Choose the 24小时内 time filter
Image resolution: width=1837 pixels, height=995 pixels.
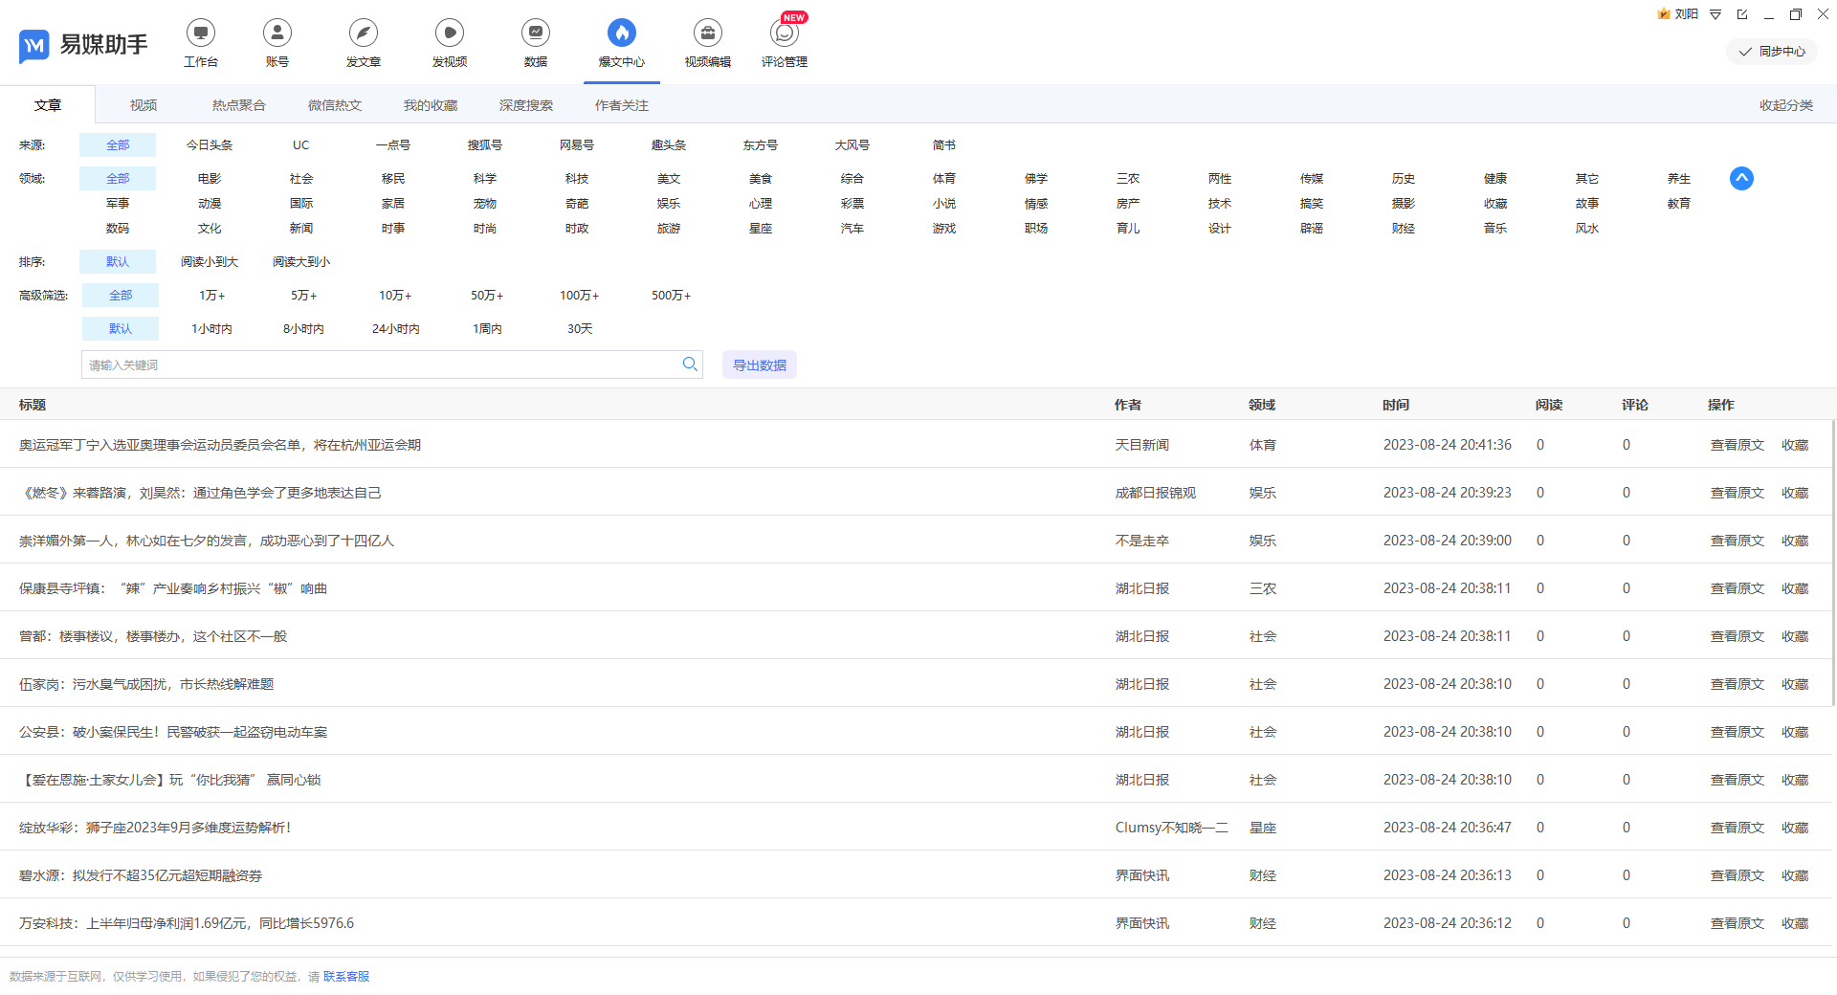395,329
